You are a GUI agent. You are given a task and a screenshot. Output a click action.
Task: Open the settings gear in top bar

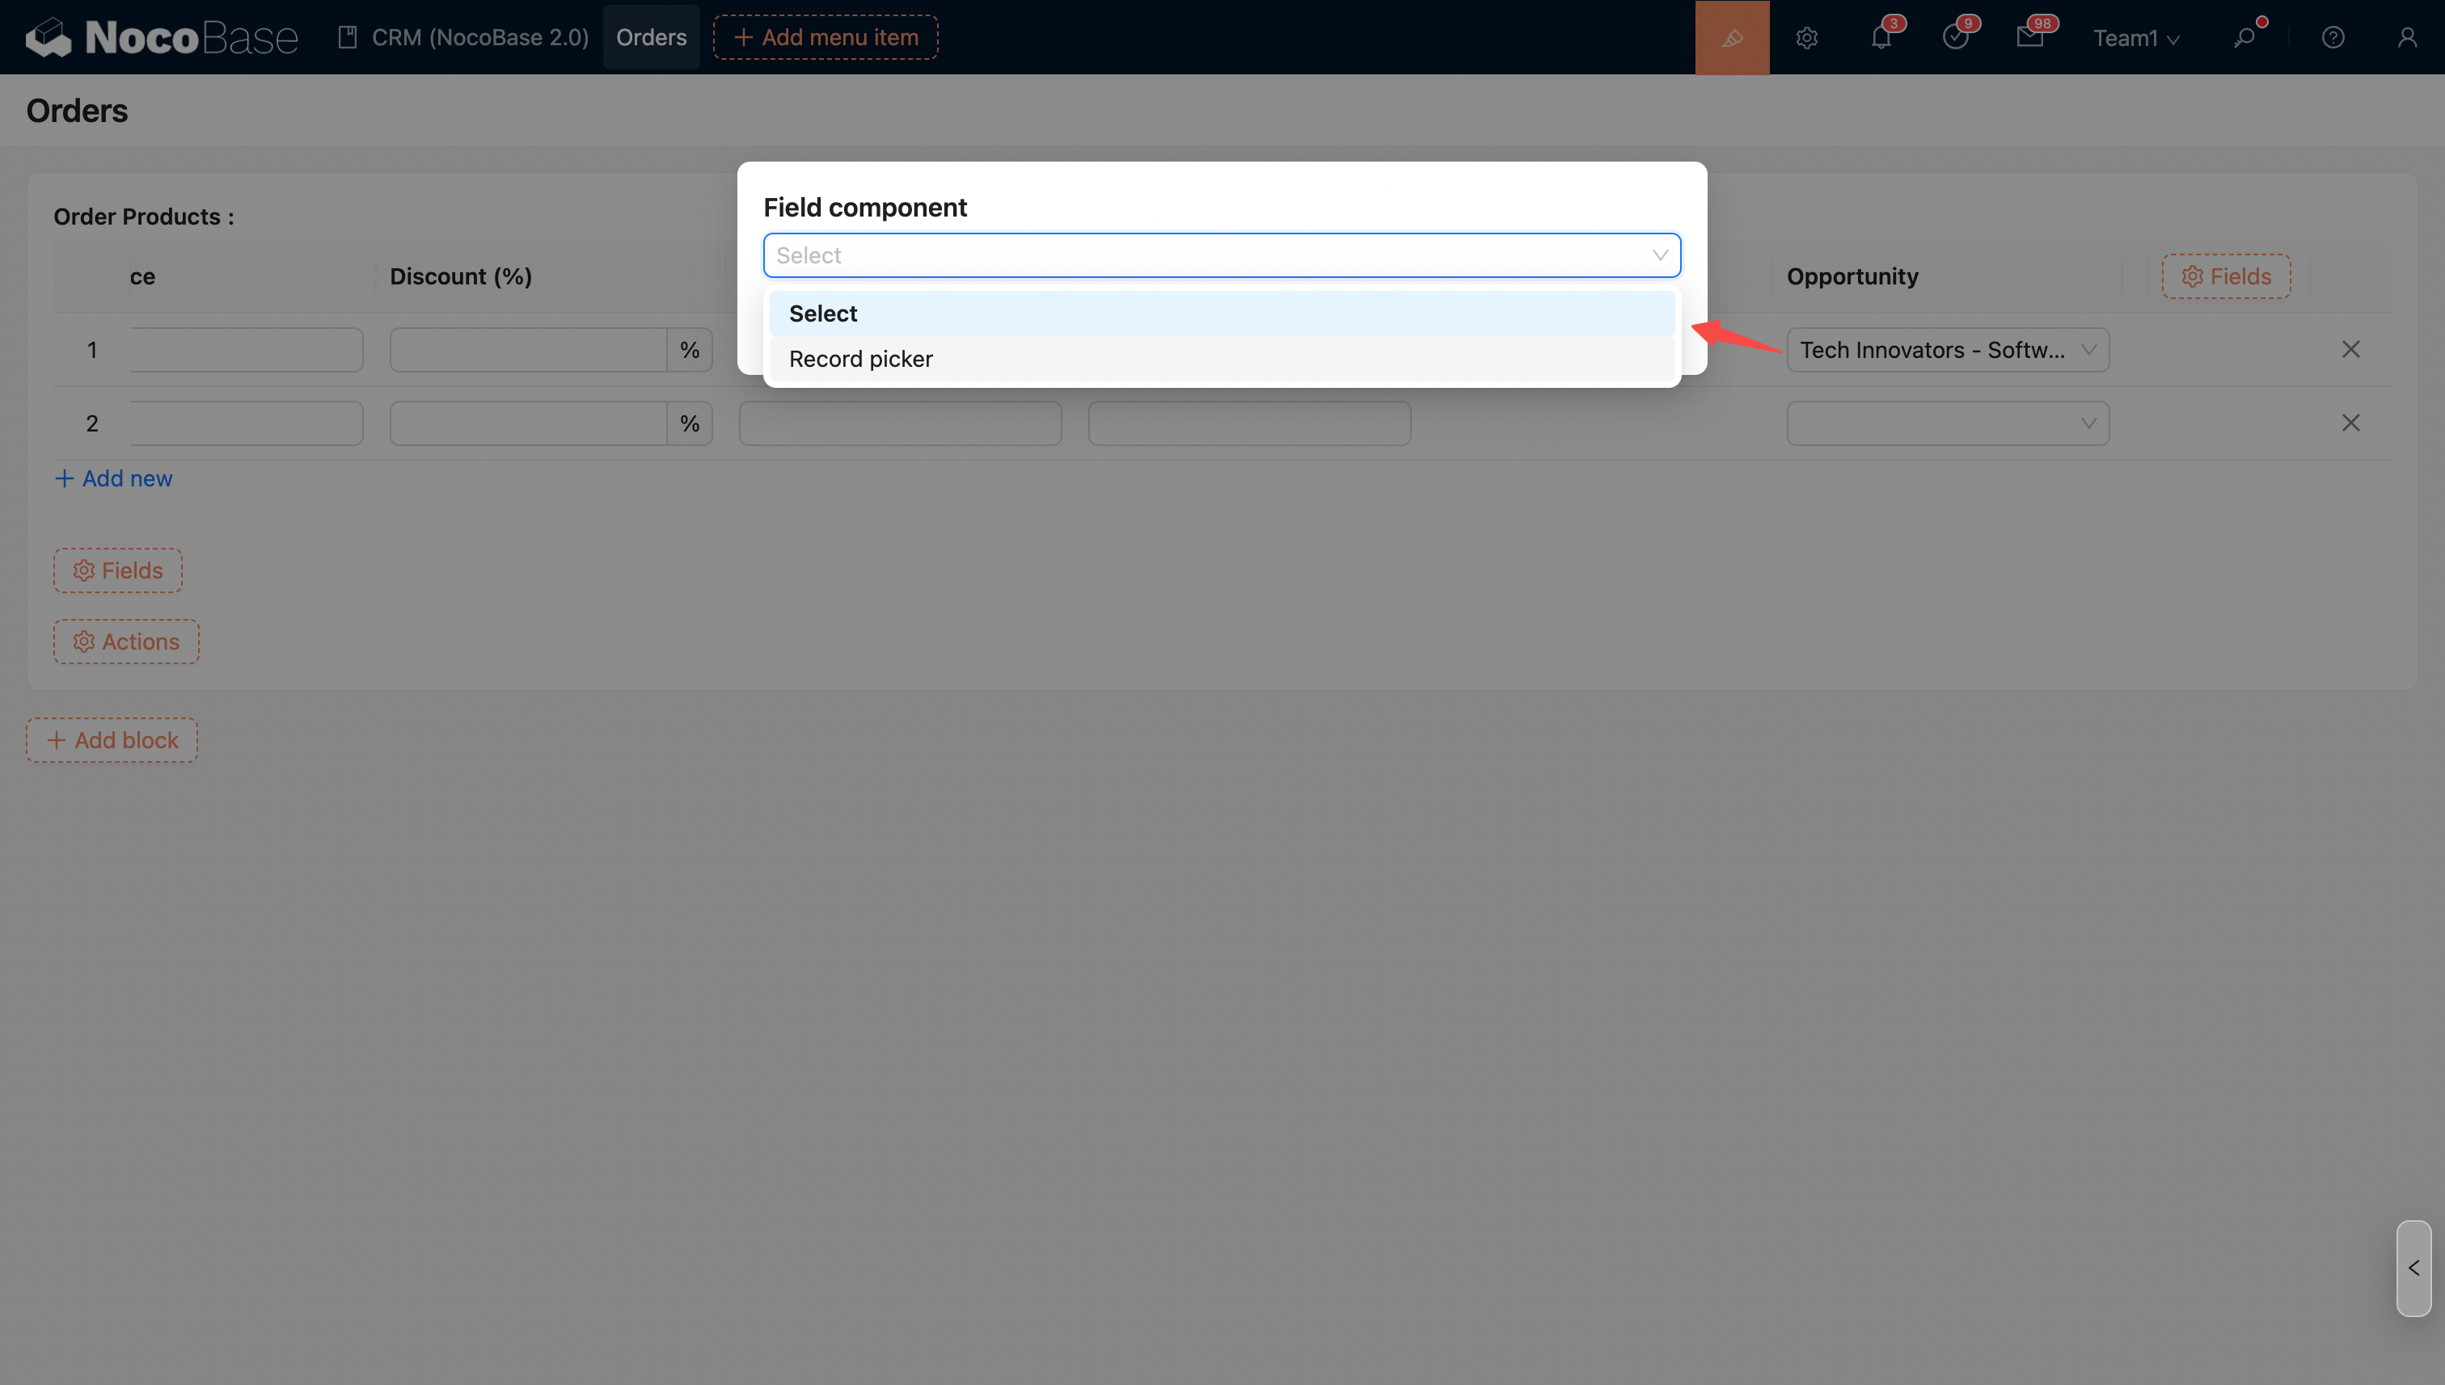click(1806, 38)
